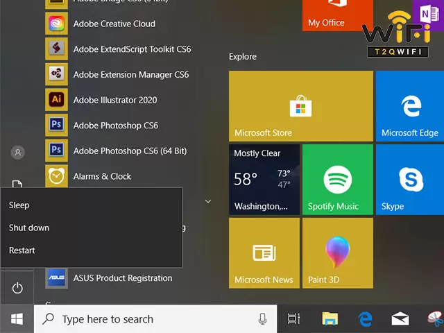Launch Microsoft Edge from the taskbar
The height and width of the screenshot is (333, 444).
click(x=365, y=319)
